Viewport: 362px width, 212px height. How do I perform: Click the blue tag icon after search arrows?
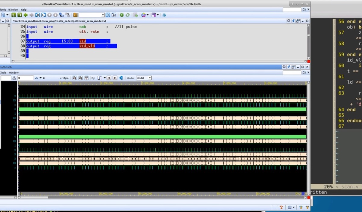[121, 78]
